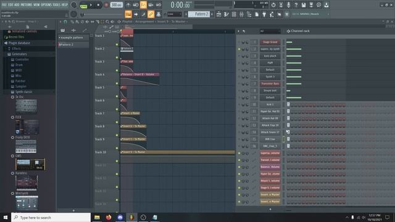Screen dimensions: 395x222
Task: Toggle the highlighted typing keyboard icon
Action: (x=128, y=14)
